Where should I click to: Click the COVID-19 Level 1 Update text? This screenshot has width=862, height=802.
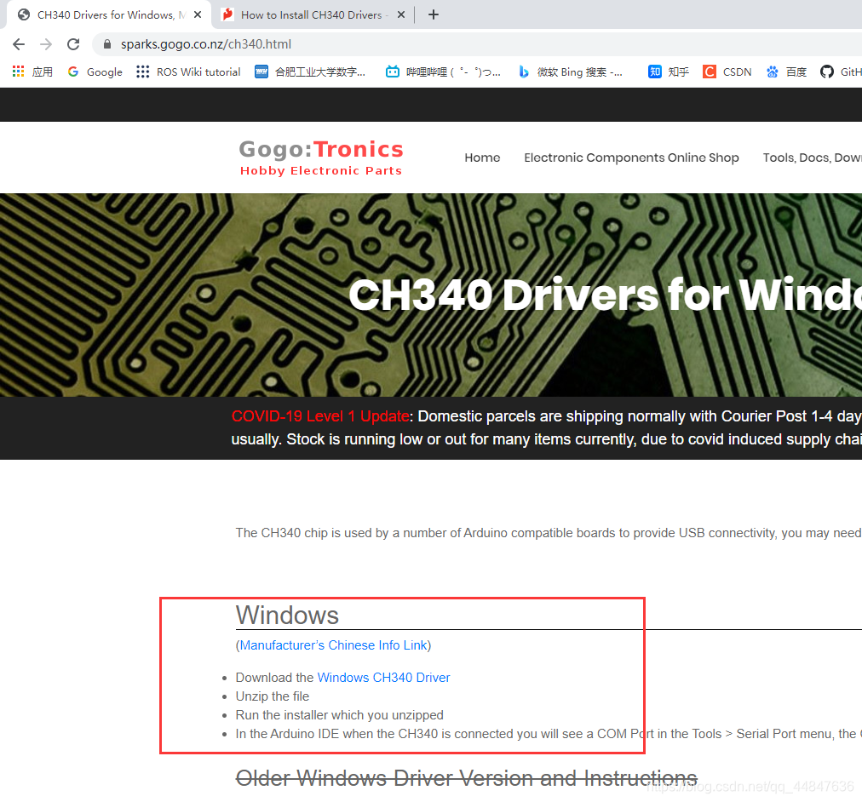point(320,415)
